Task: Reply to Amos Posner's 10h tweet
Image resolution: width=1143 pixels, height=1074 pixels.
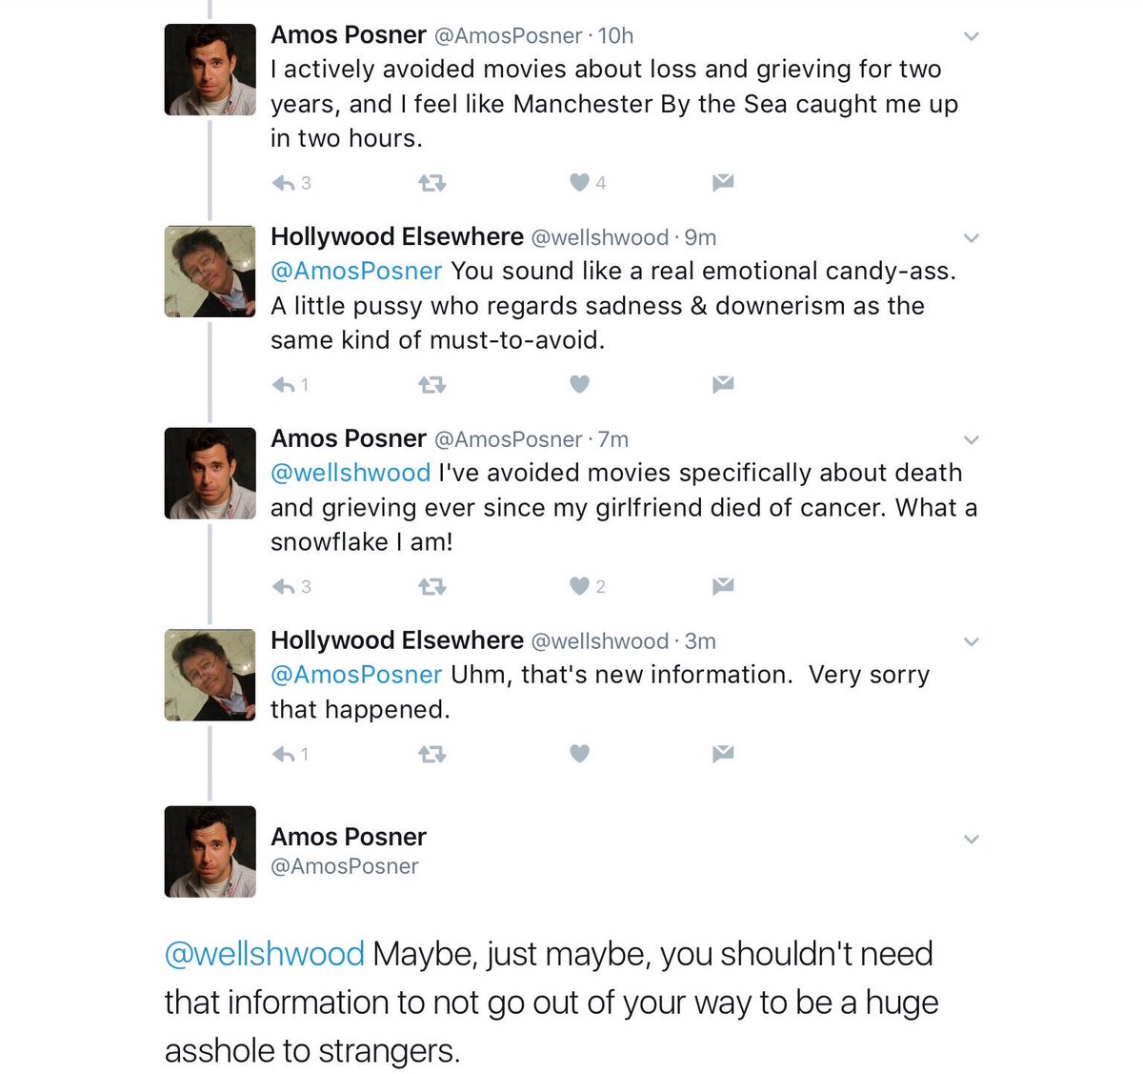Action: pyautogui.click(x=283, y=183)
